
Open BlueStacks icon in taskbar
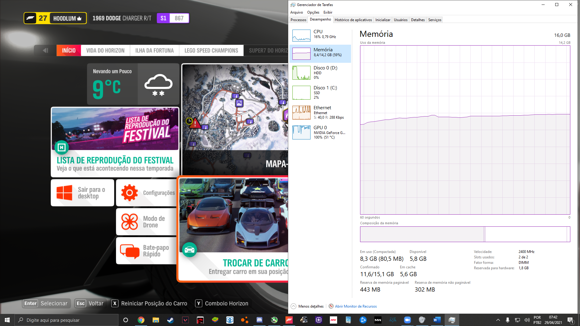(215, 320)
